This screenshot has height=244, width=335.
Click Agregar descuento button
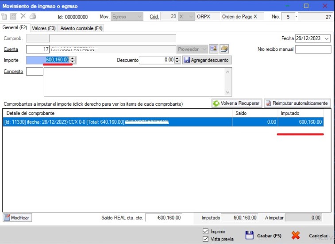[207, 60]
